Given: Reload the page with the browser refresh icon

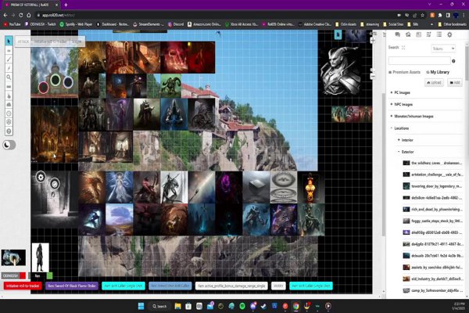Looking at the screenshot, I should pos(20,15).
